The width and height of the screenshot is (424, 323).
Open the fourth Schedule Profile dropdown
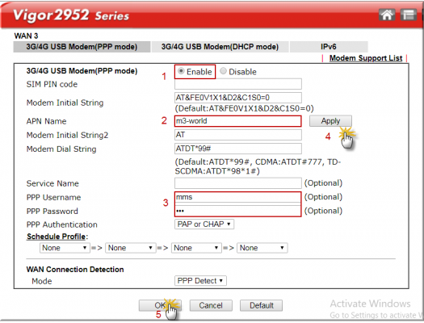click(x=262, y=248)
